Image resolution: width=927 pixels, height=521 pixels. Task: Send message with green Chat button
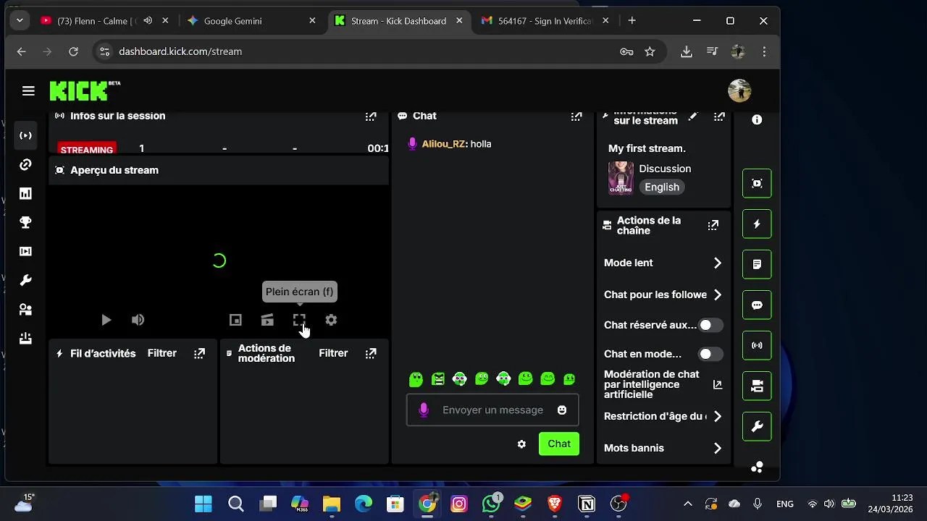[559, 444]
